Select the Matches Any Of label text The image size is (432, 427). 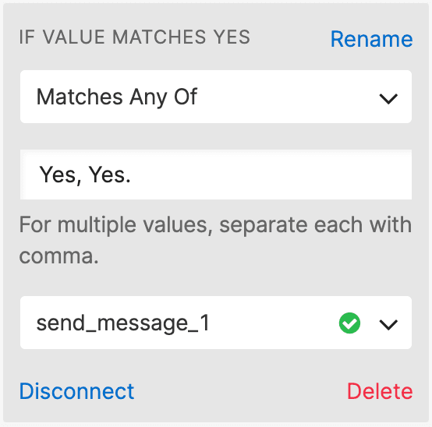click(x=117, y=97)
